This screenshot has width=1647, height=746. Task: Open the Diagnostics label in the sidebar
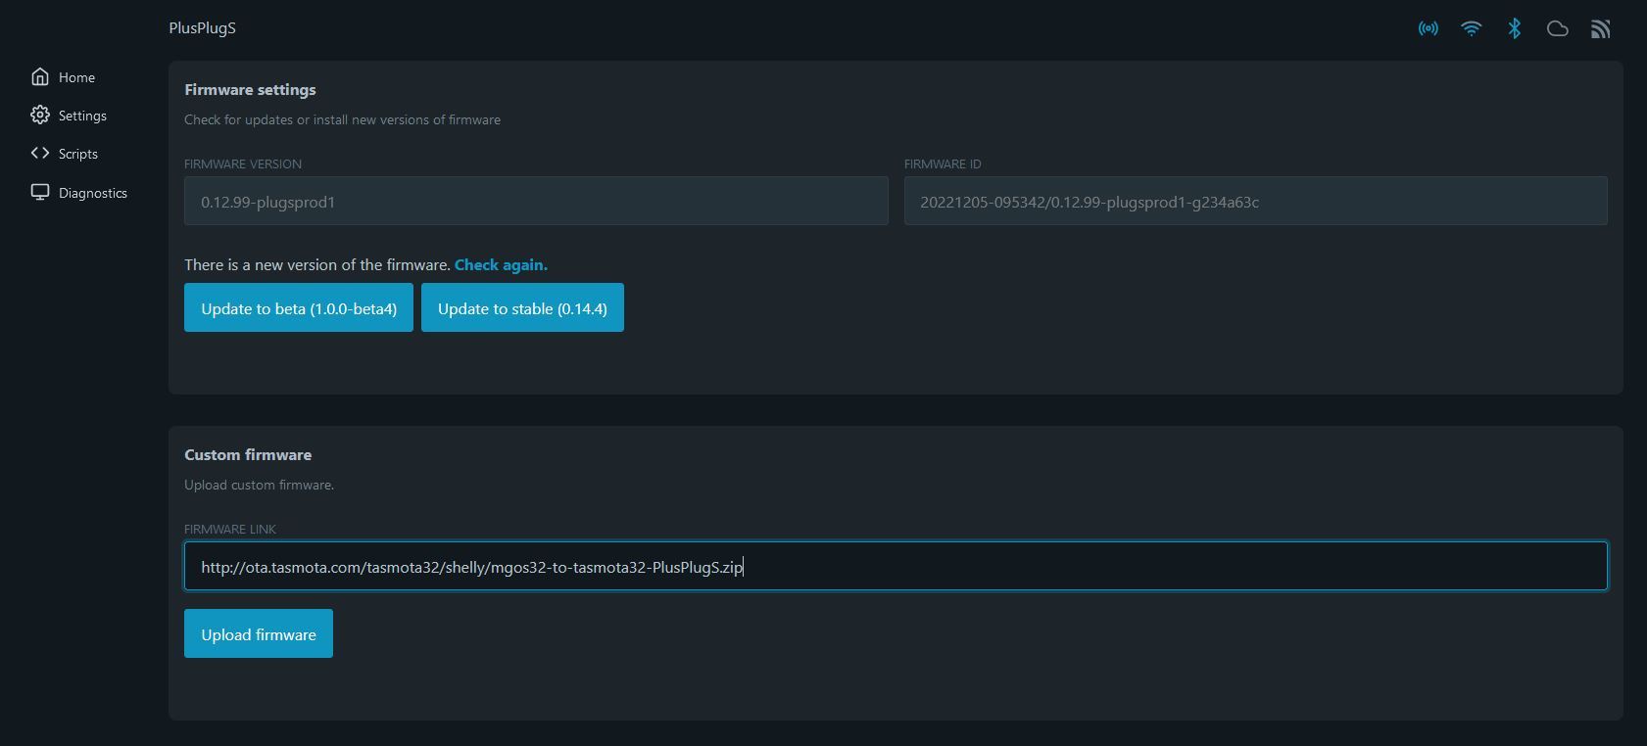point(92,193)
